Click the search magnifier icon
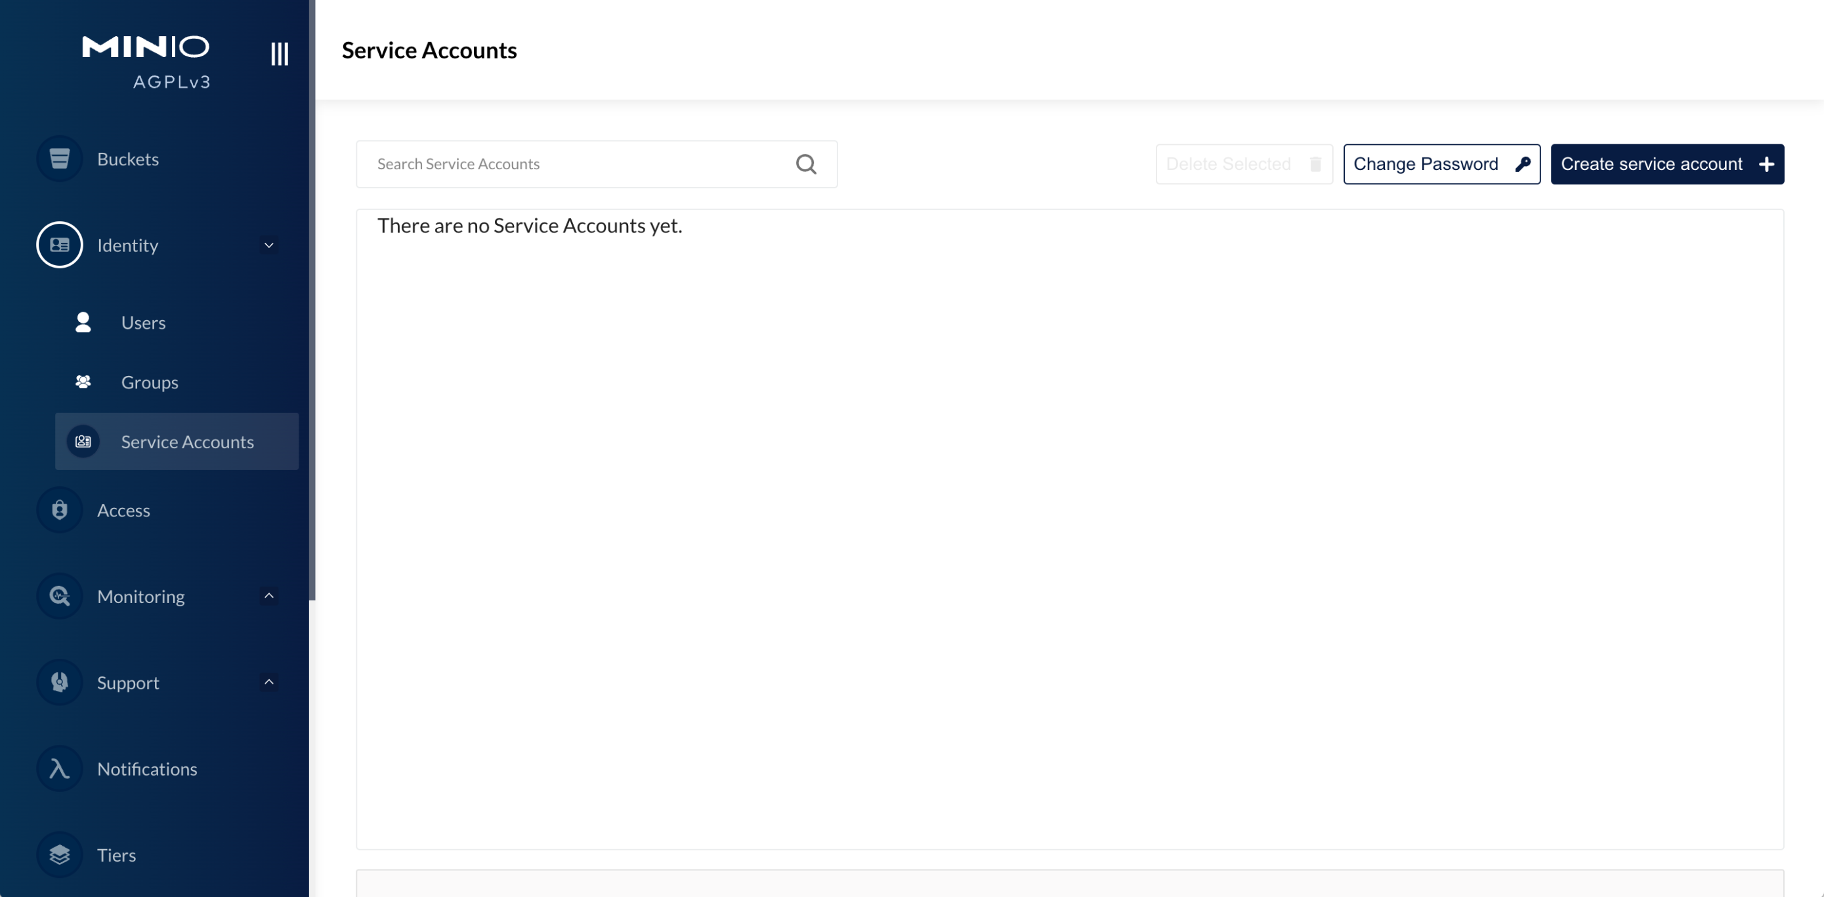The width and height of the screenshot is (1824, 897). coord(806,164)
